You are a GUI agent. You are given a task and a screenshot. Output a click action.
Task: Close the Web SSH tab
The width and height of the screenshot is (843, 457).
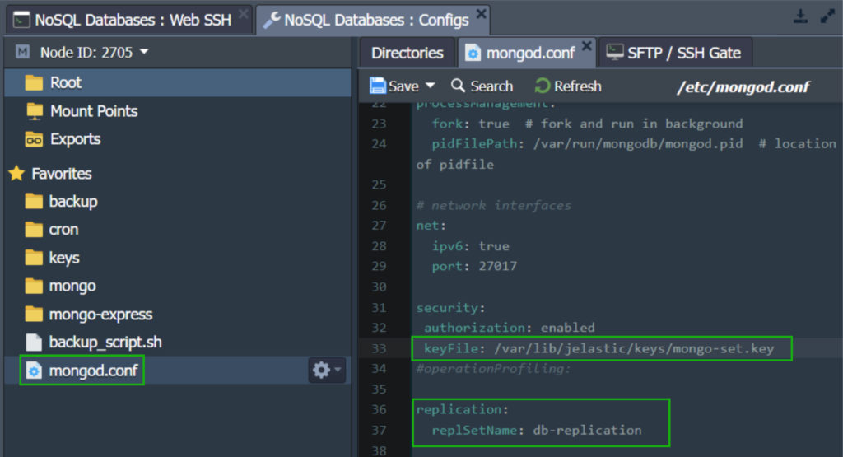(244, 13)
